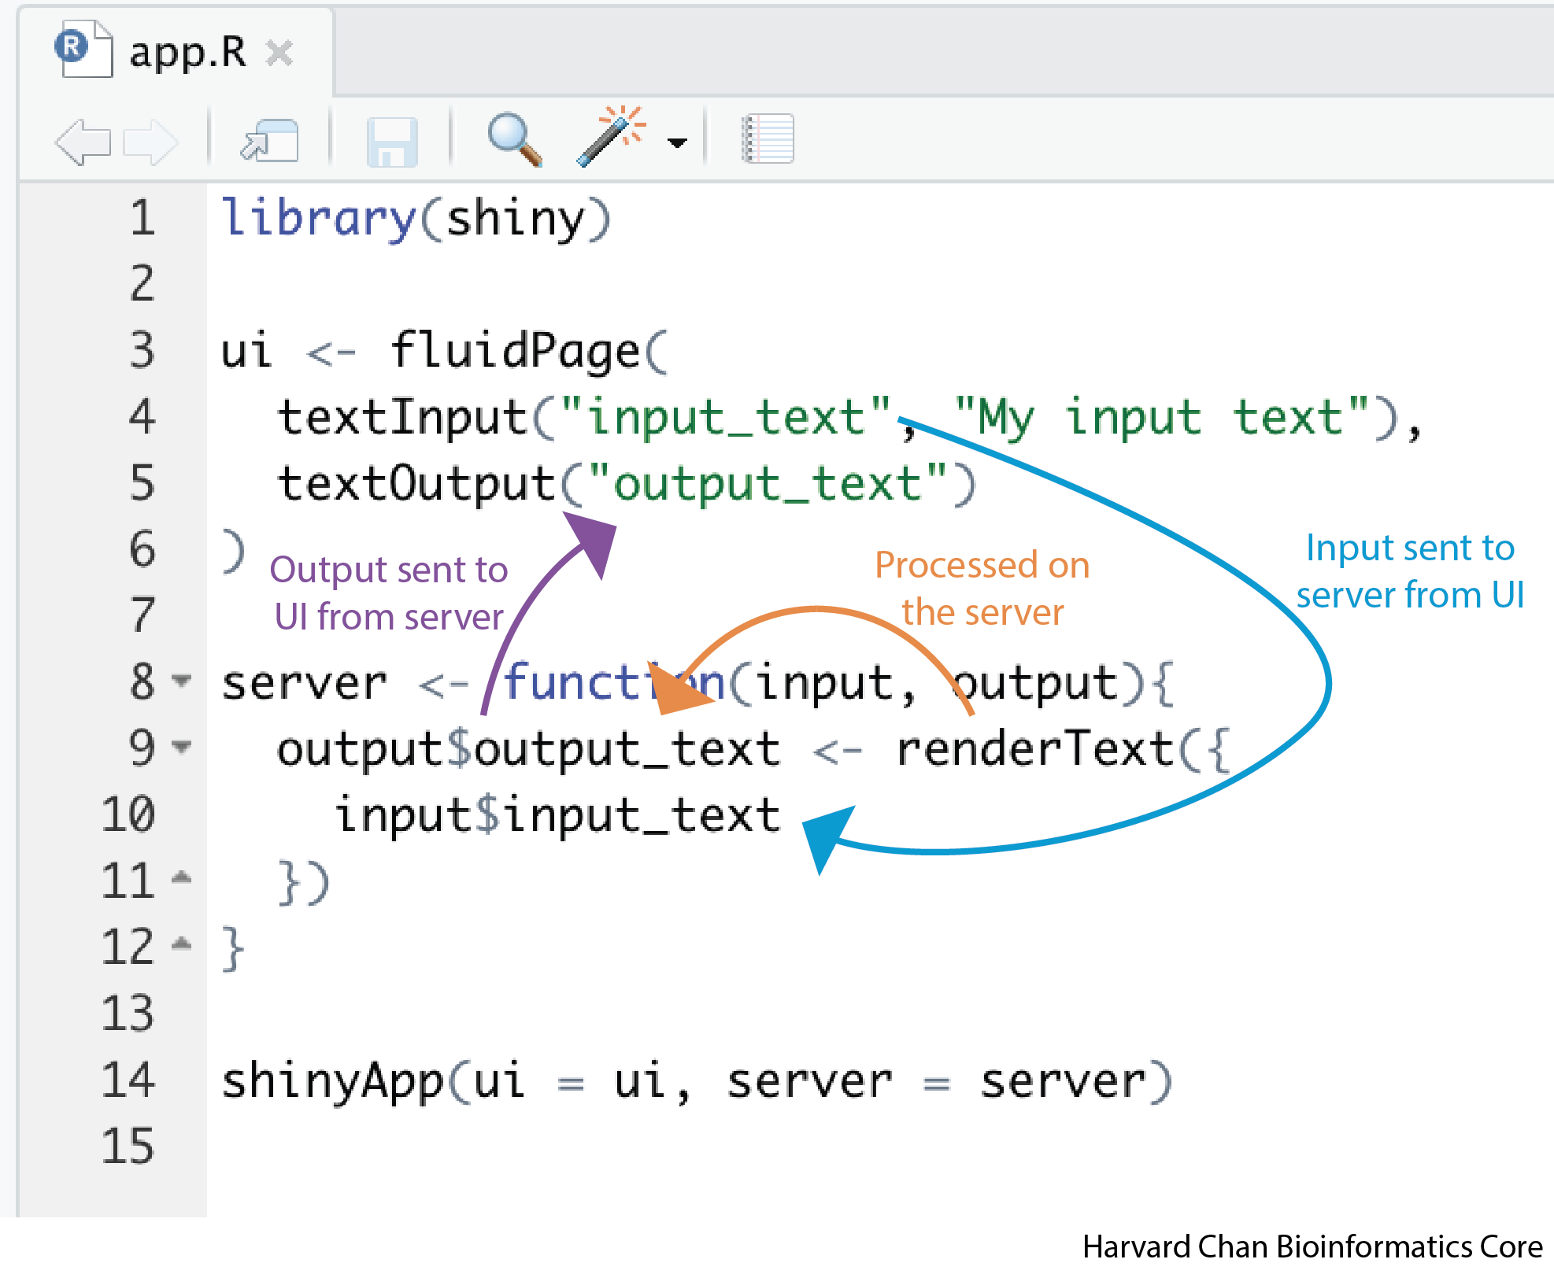This screenshot has height=1274, width=1554.
Task: Click the code tools magic wand
Action: click(x=612, y=135)
